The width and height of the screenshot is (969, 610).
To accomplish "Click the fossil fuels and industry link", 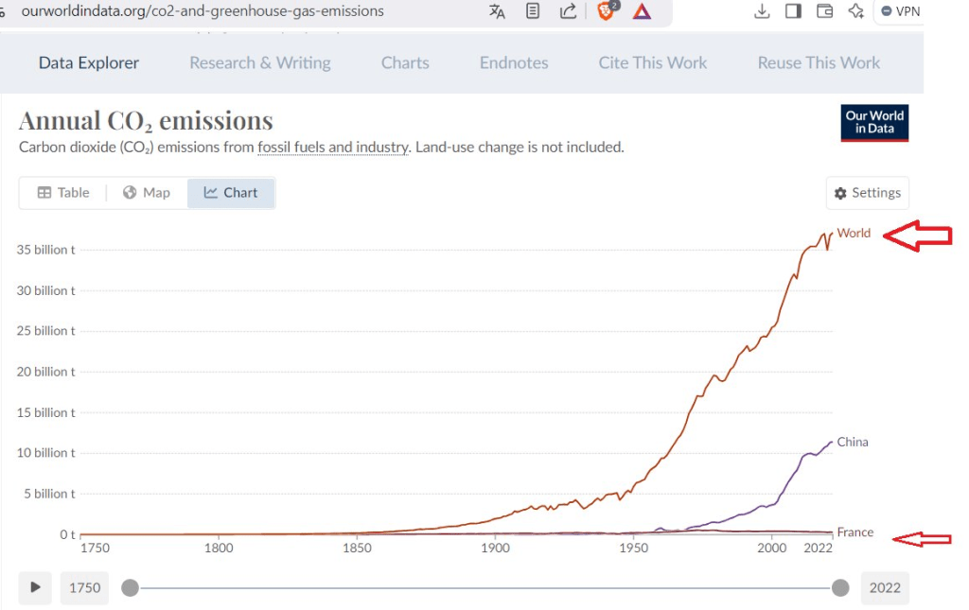I will 333,148.
